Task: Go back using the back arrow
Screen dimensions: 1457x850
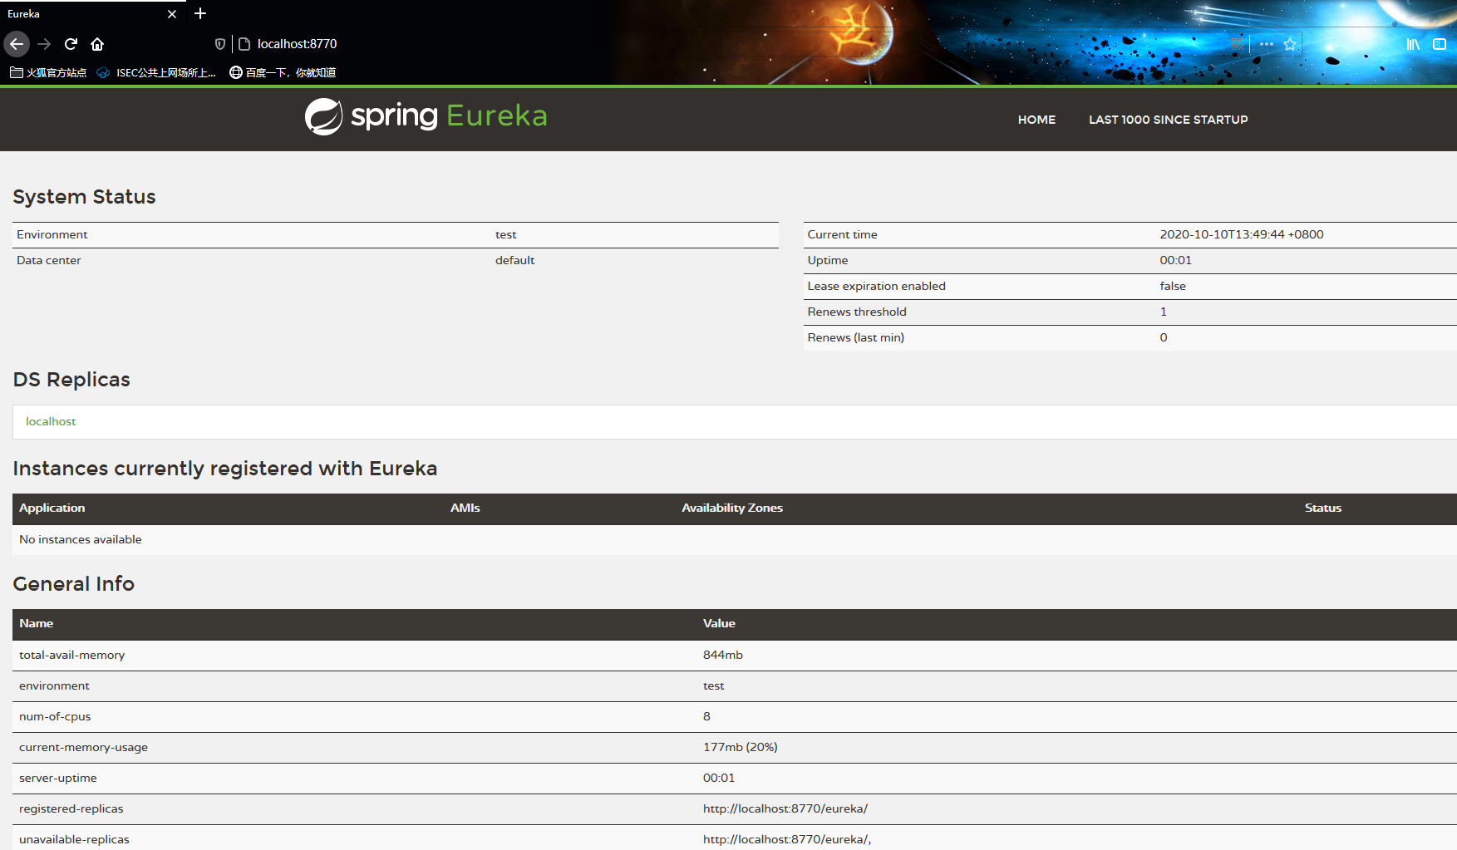Action: tap(17, 44)
